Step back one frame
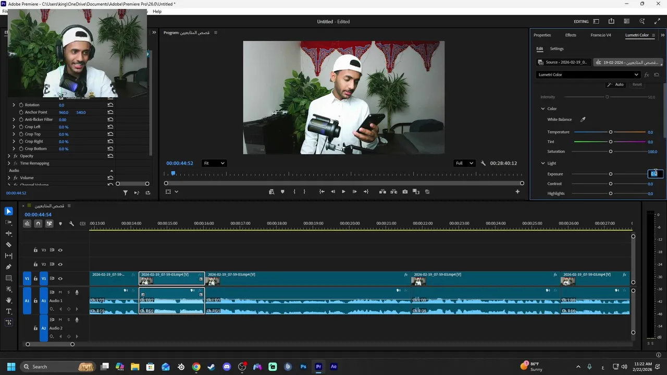667x375 pixels. point(333,192)
